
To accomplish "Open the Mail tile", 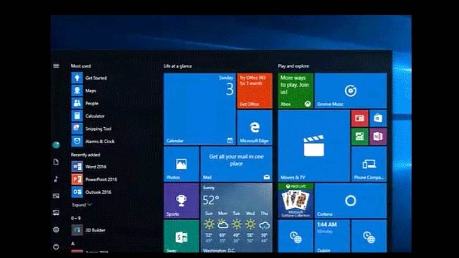I will click(x=236, y=164).
